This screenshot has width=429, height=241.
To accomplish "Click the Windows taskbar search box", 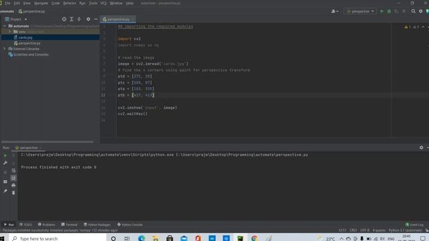I will coord(58,238).
